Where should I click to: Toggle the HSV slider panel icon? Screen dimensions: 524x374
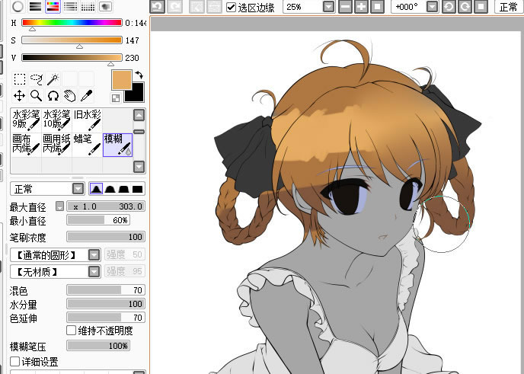pos(53,6)
